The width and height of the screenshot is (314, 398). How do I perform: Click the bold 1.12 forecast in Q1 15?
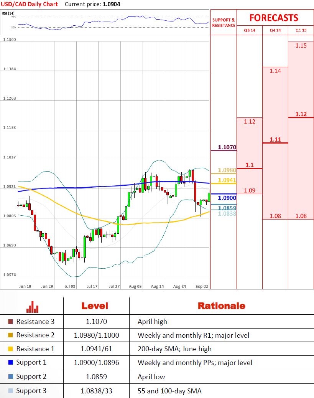tap(301, 114)
